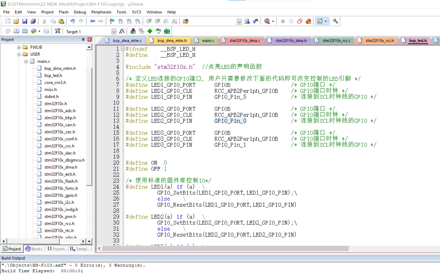440x274 pixels.
Task: Collapse the USER folder in project tree
Action: click(19, 54)
